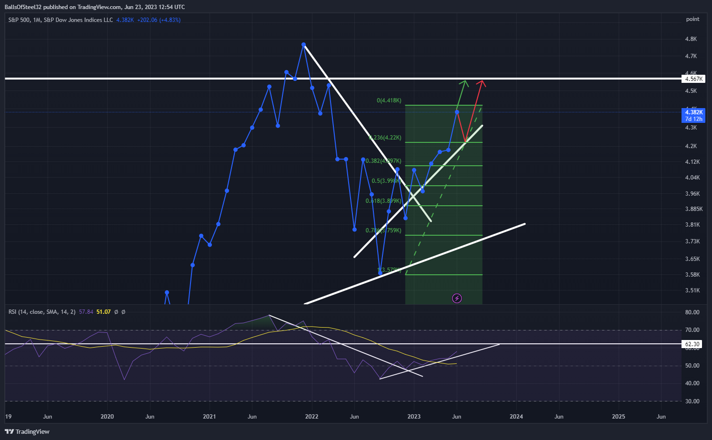The height and width of the screenshot is (440, 712).
Task: Click the 2020 label on time axis
Action: pyautogui.click(x=107, y=417)
